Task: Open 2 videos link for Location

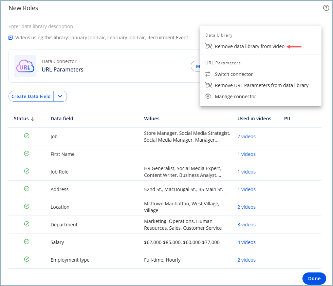Action: (x=246, y=207)
